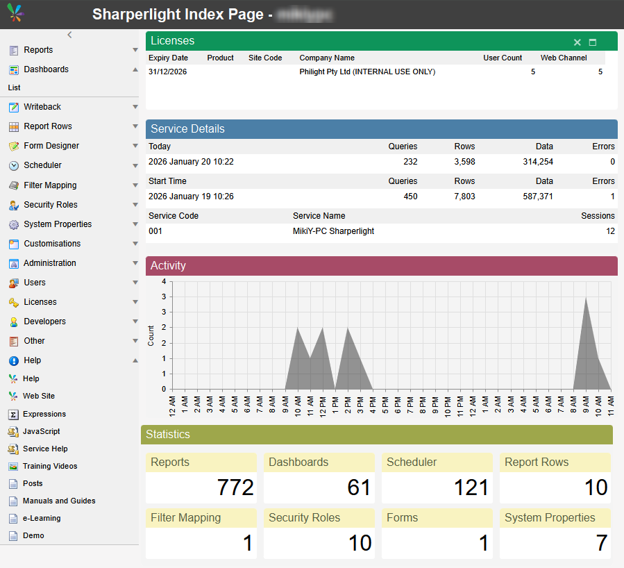The height and width of the screenshot is (568, 624).
Task: Click the Licenses key icon
Action: pos(13,303)
